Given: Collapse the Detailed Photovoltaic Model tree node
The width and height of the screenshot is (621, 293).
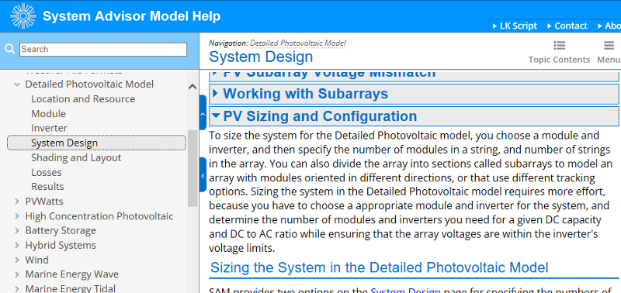Looking at the screenshot, I should pyautogui.click(x=16, y=84).
